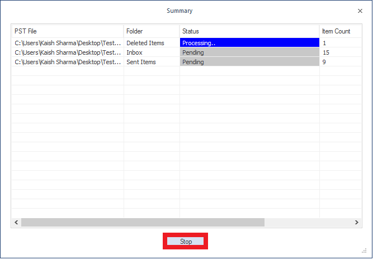373x260 pixels.
Task: Click the PST File column header
Action: point(68,31)
